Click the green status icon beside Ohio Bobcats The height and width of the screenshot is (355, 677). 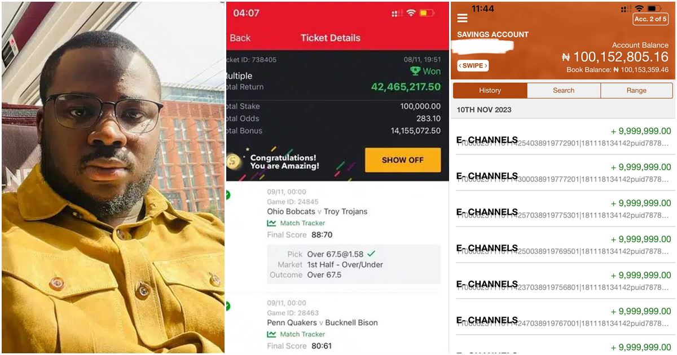228,195
